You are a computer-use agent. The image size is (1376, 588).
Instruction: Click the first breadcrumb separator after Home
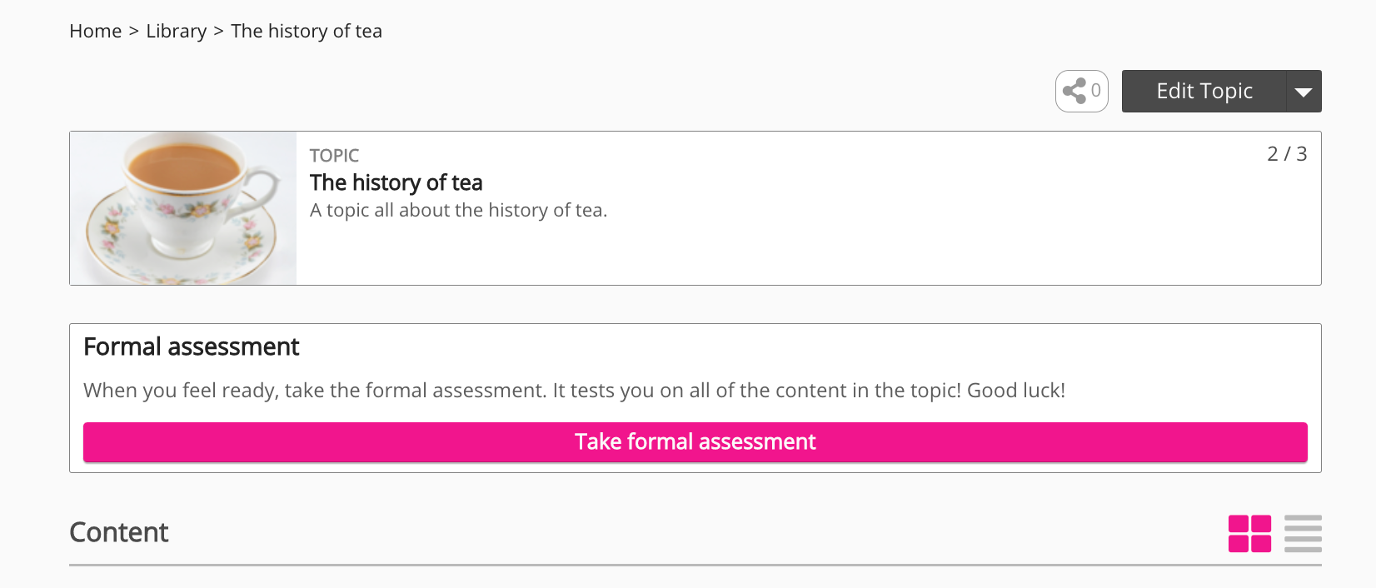(x=134, y=32)
